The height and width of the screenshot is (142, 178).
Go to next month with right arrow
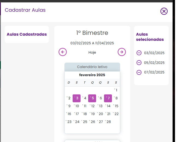click(x=122, y=52)
